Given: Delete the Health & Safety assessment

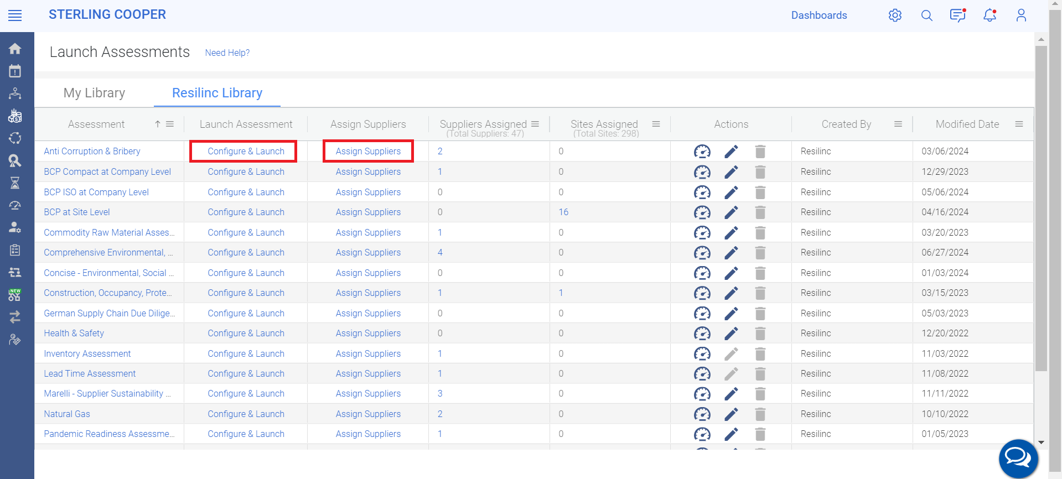Looking at the screenshot, I should point(760,334).
